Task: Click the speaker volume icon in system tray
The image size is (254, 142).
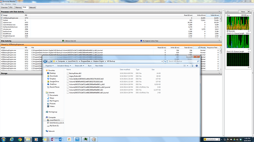Action: coord(237,139)
